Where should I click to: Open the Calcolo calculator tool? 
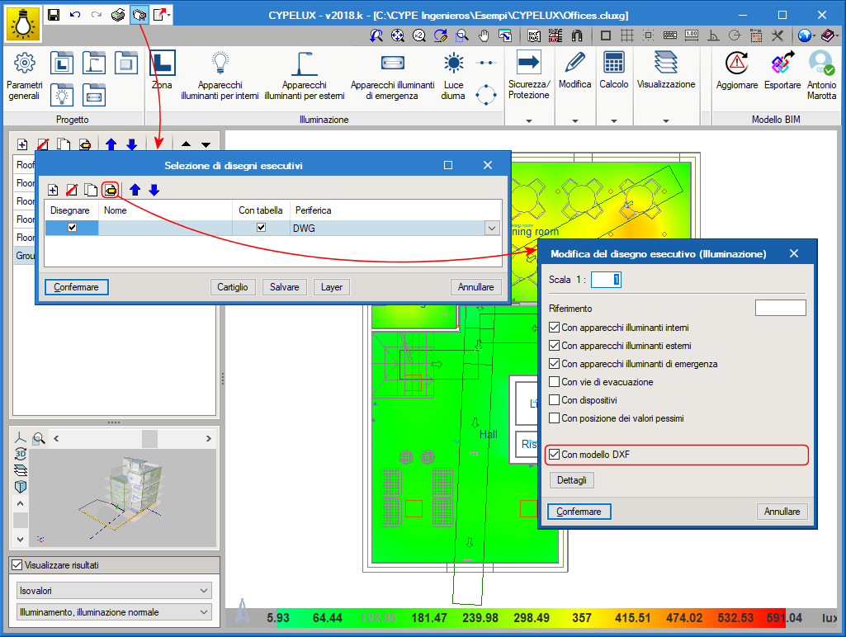pyautogui.click(x=613, y=70)
